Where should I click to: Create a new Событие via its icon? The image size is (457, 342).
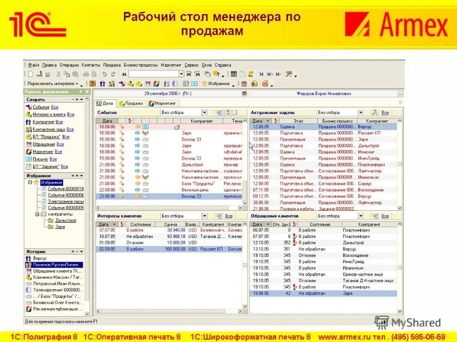(28, 106)
